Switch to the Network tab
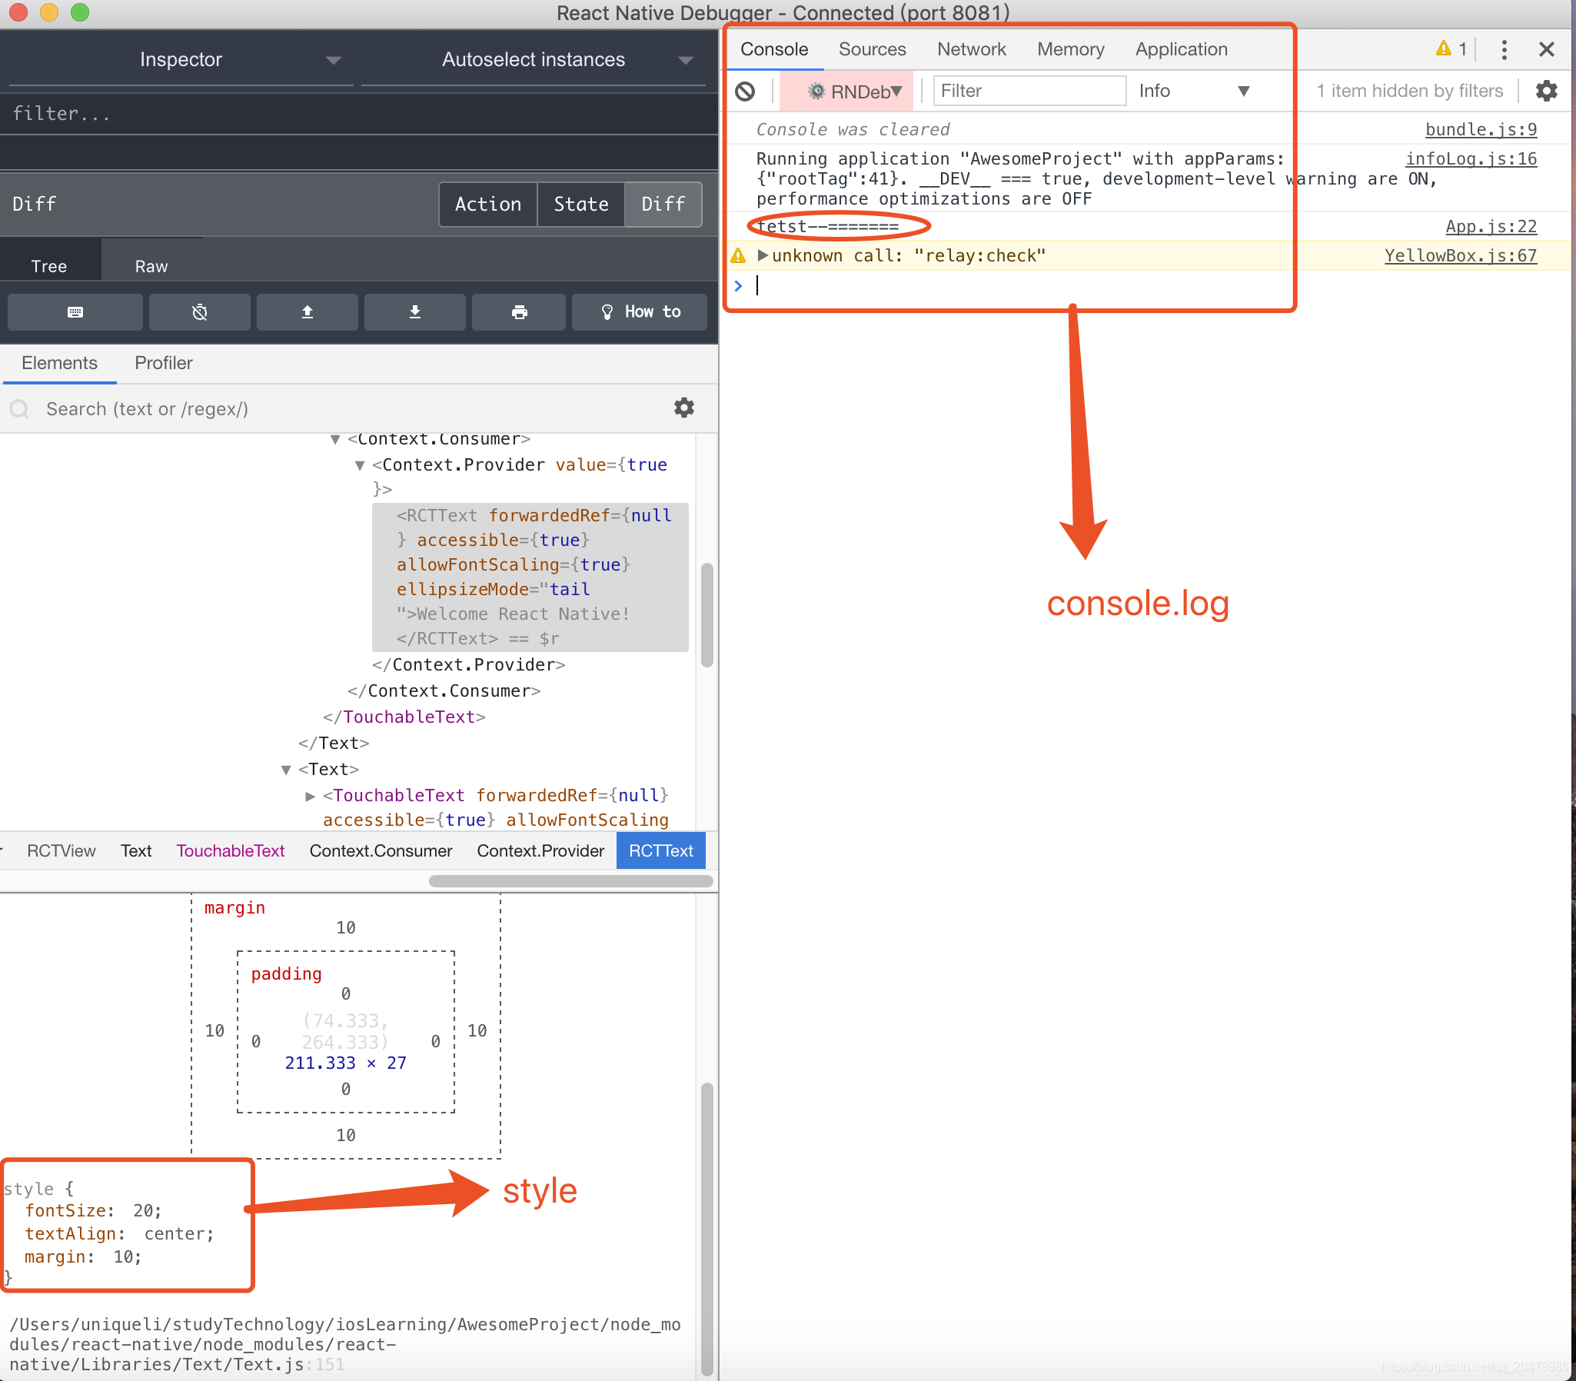Viewport: 1576px width, 1381px height. click(970, 49)
